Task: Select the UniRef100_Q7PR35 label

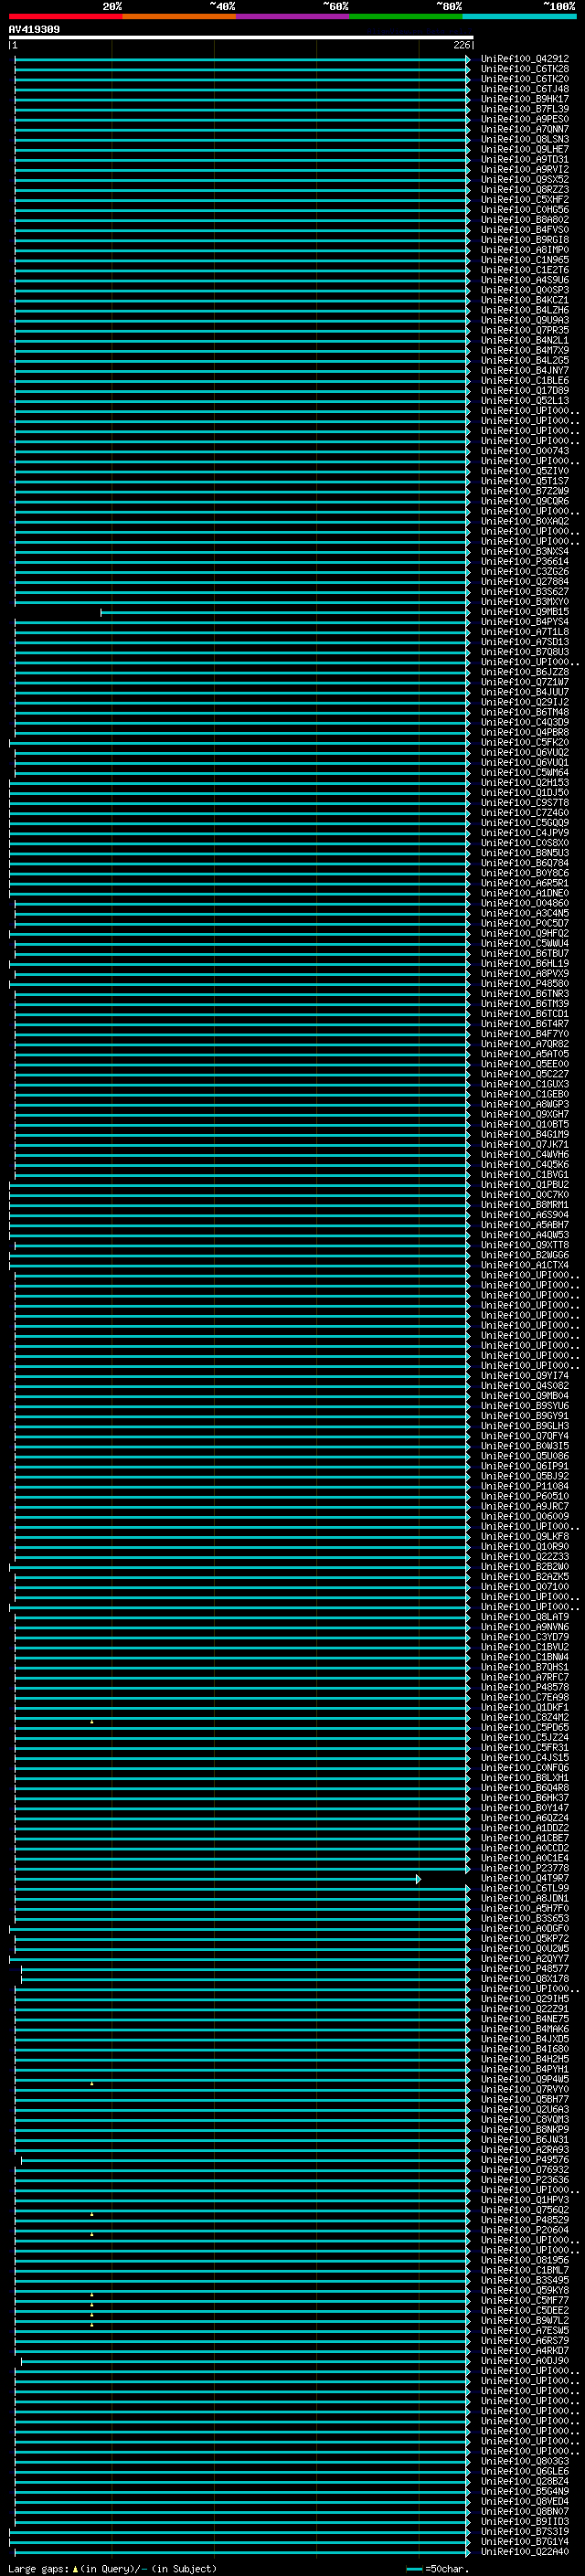Action: coord(525,330)
